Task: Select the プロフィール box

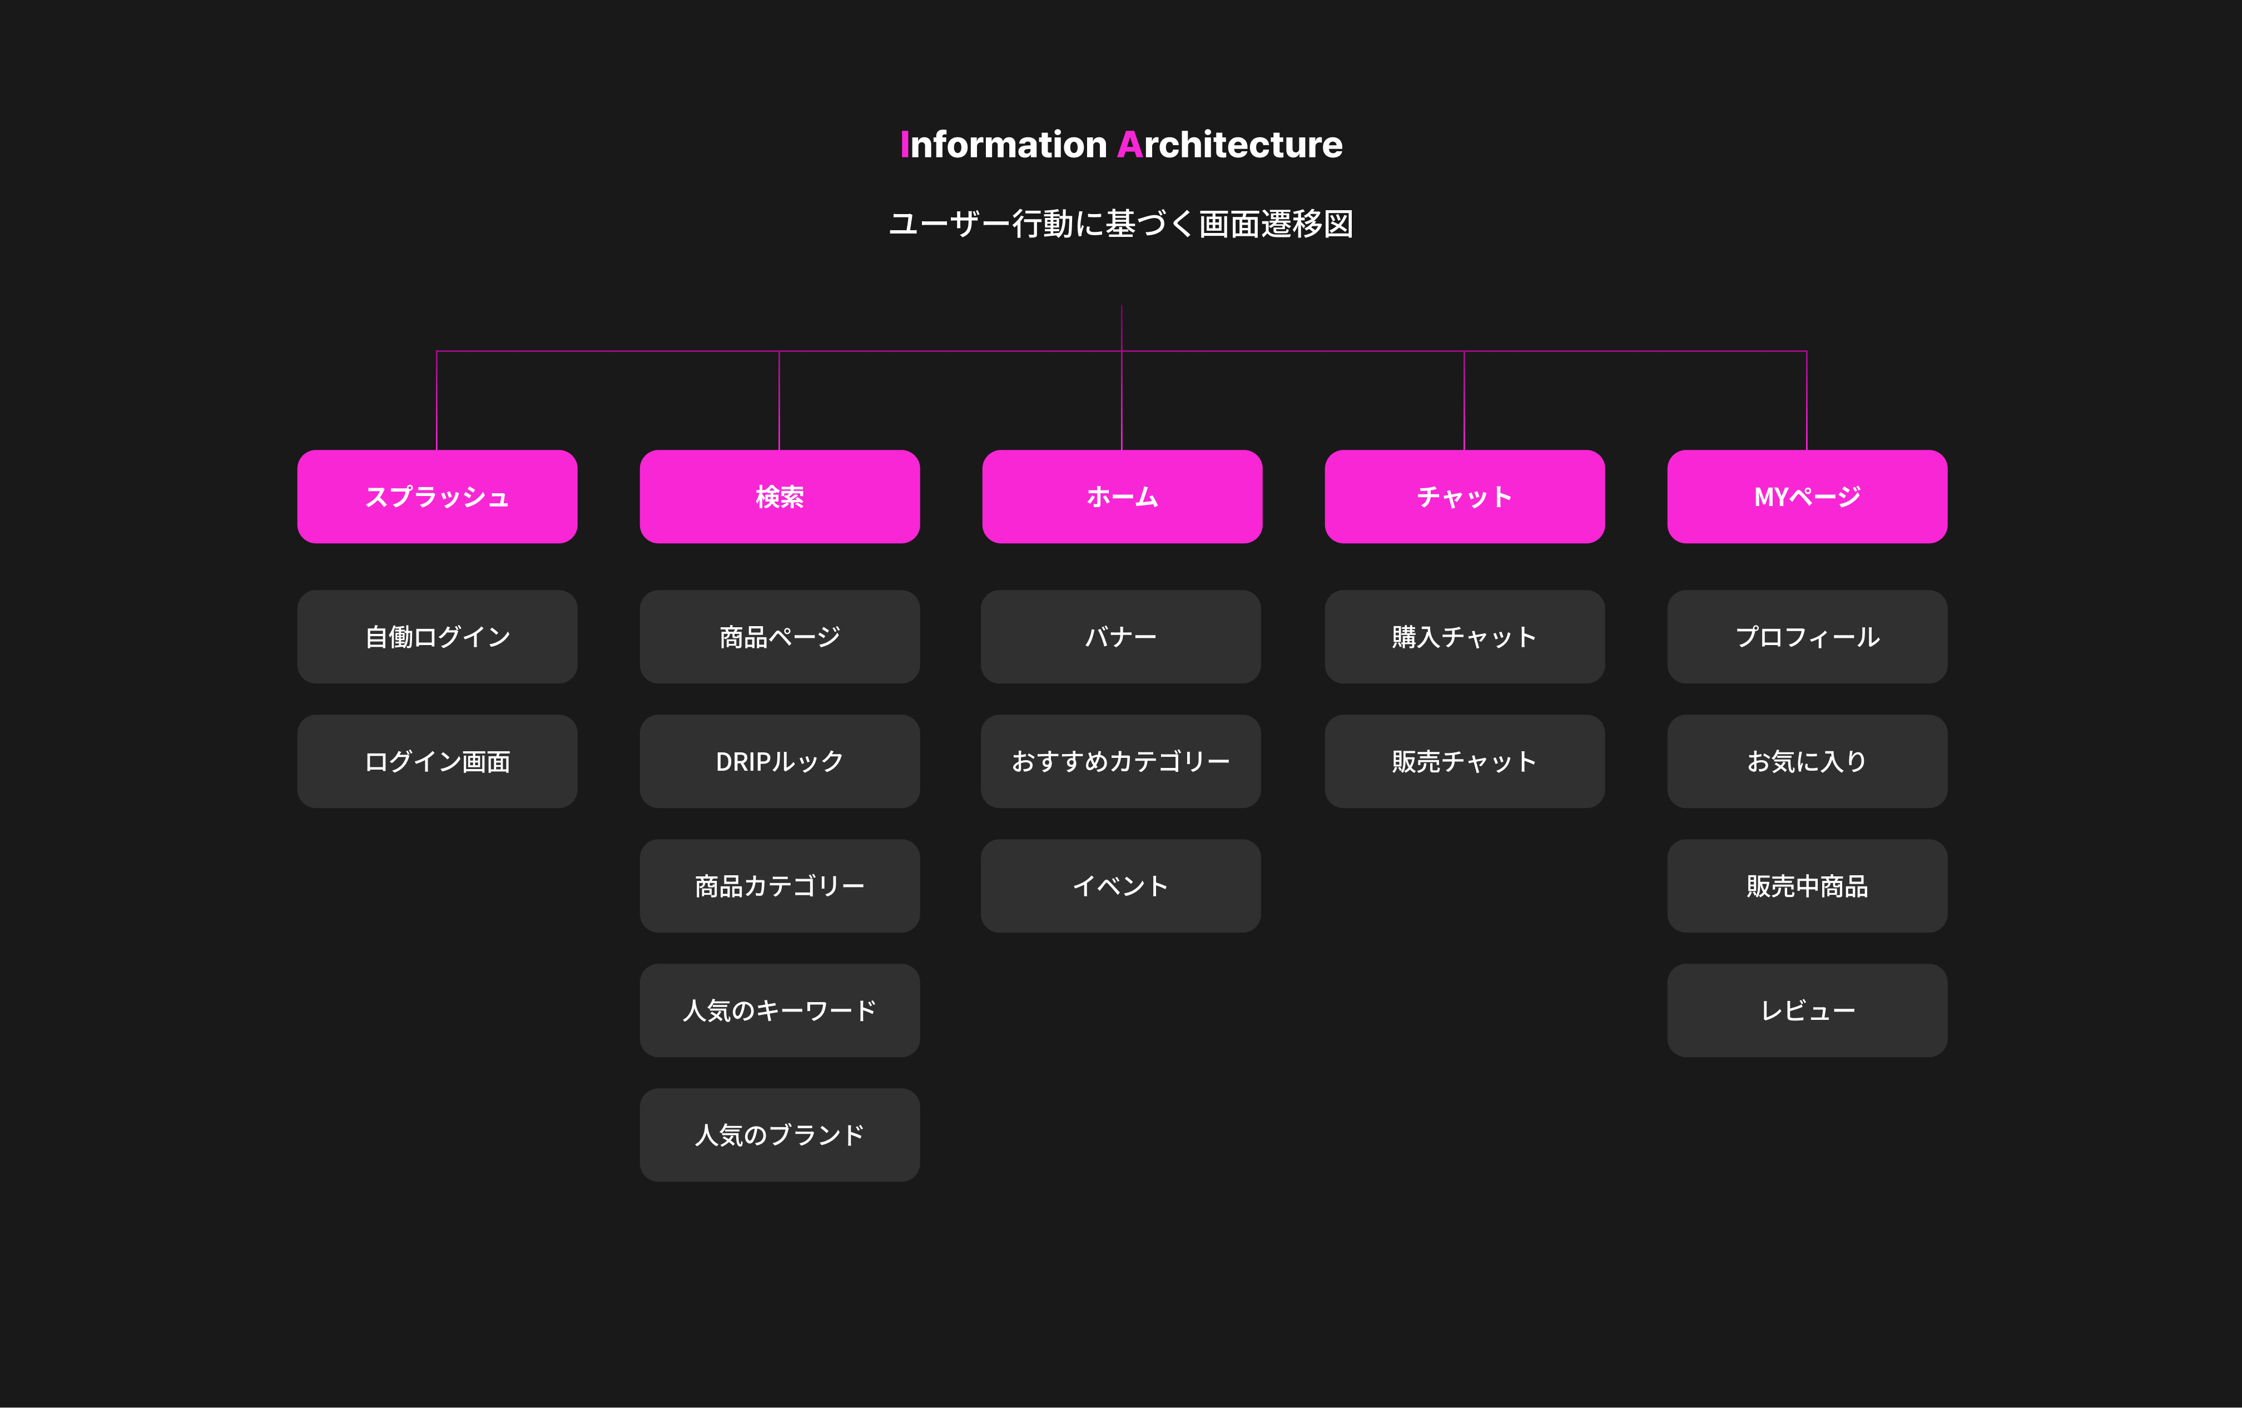Action: click(1806, 637)
